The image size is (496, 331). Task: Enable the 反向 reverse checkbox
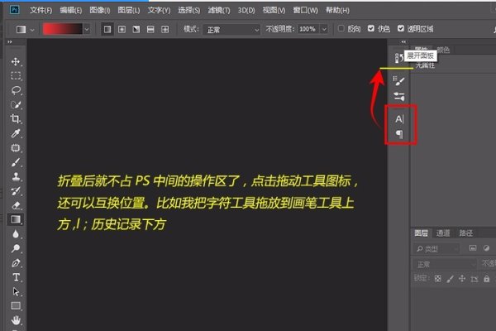341,28
